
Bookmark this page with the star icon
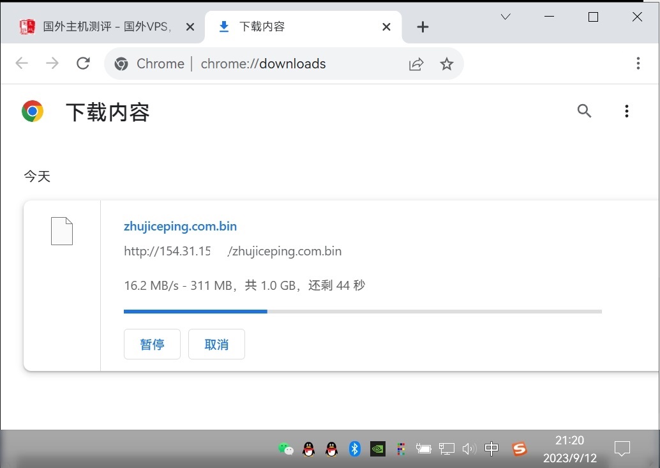447,64
